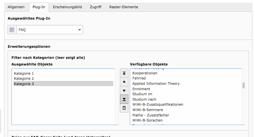Open the Erscheinungsbild tab
The width and height of the screenshot is (255, 137).
click(67, 7)
